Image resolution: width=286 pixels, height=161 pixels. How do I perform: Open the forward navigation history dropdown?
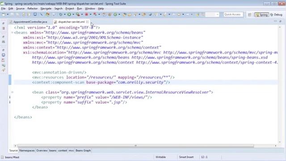pos(192,14)
